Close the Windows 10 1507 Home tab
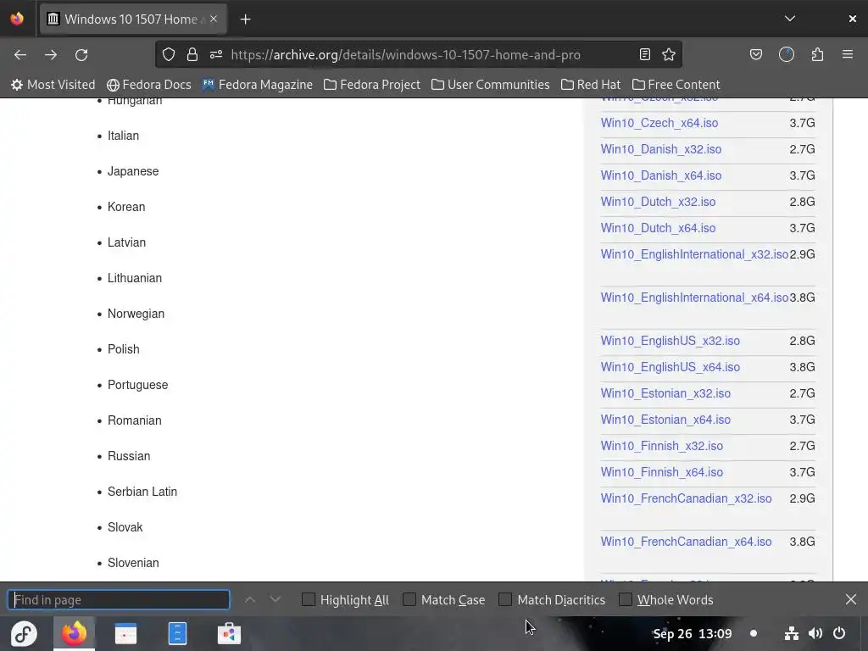 214,19
